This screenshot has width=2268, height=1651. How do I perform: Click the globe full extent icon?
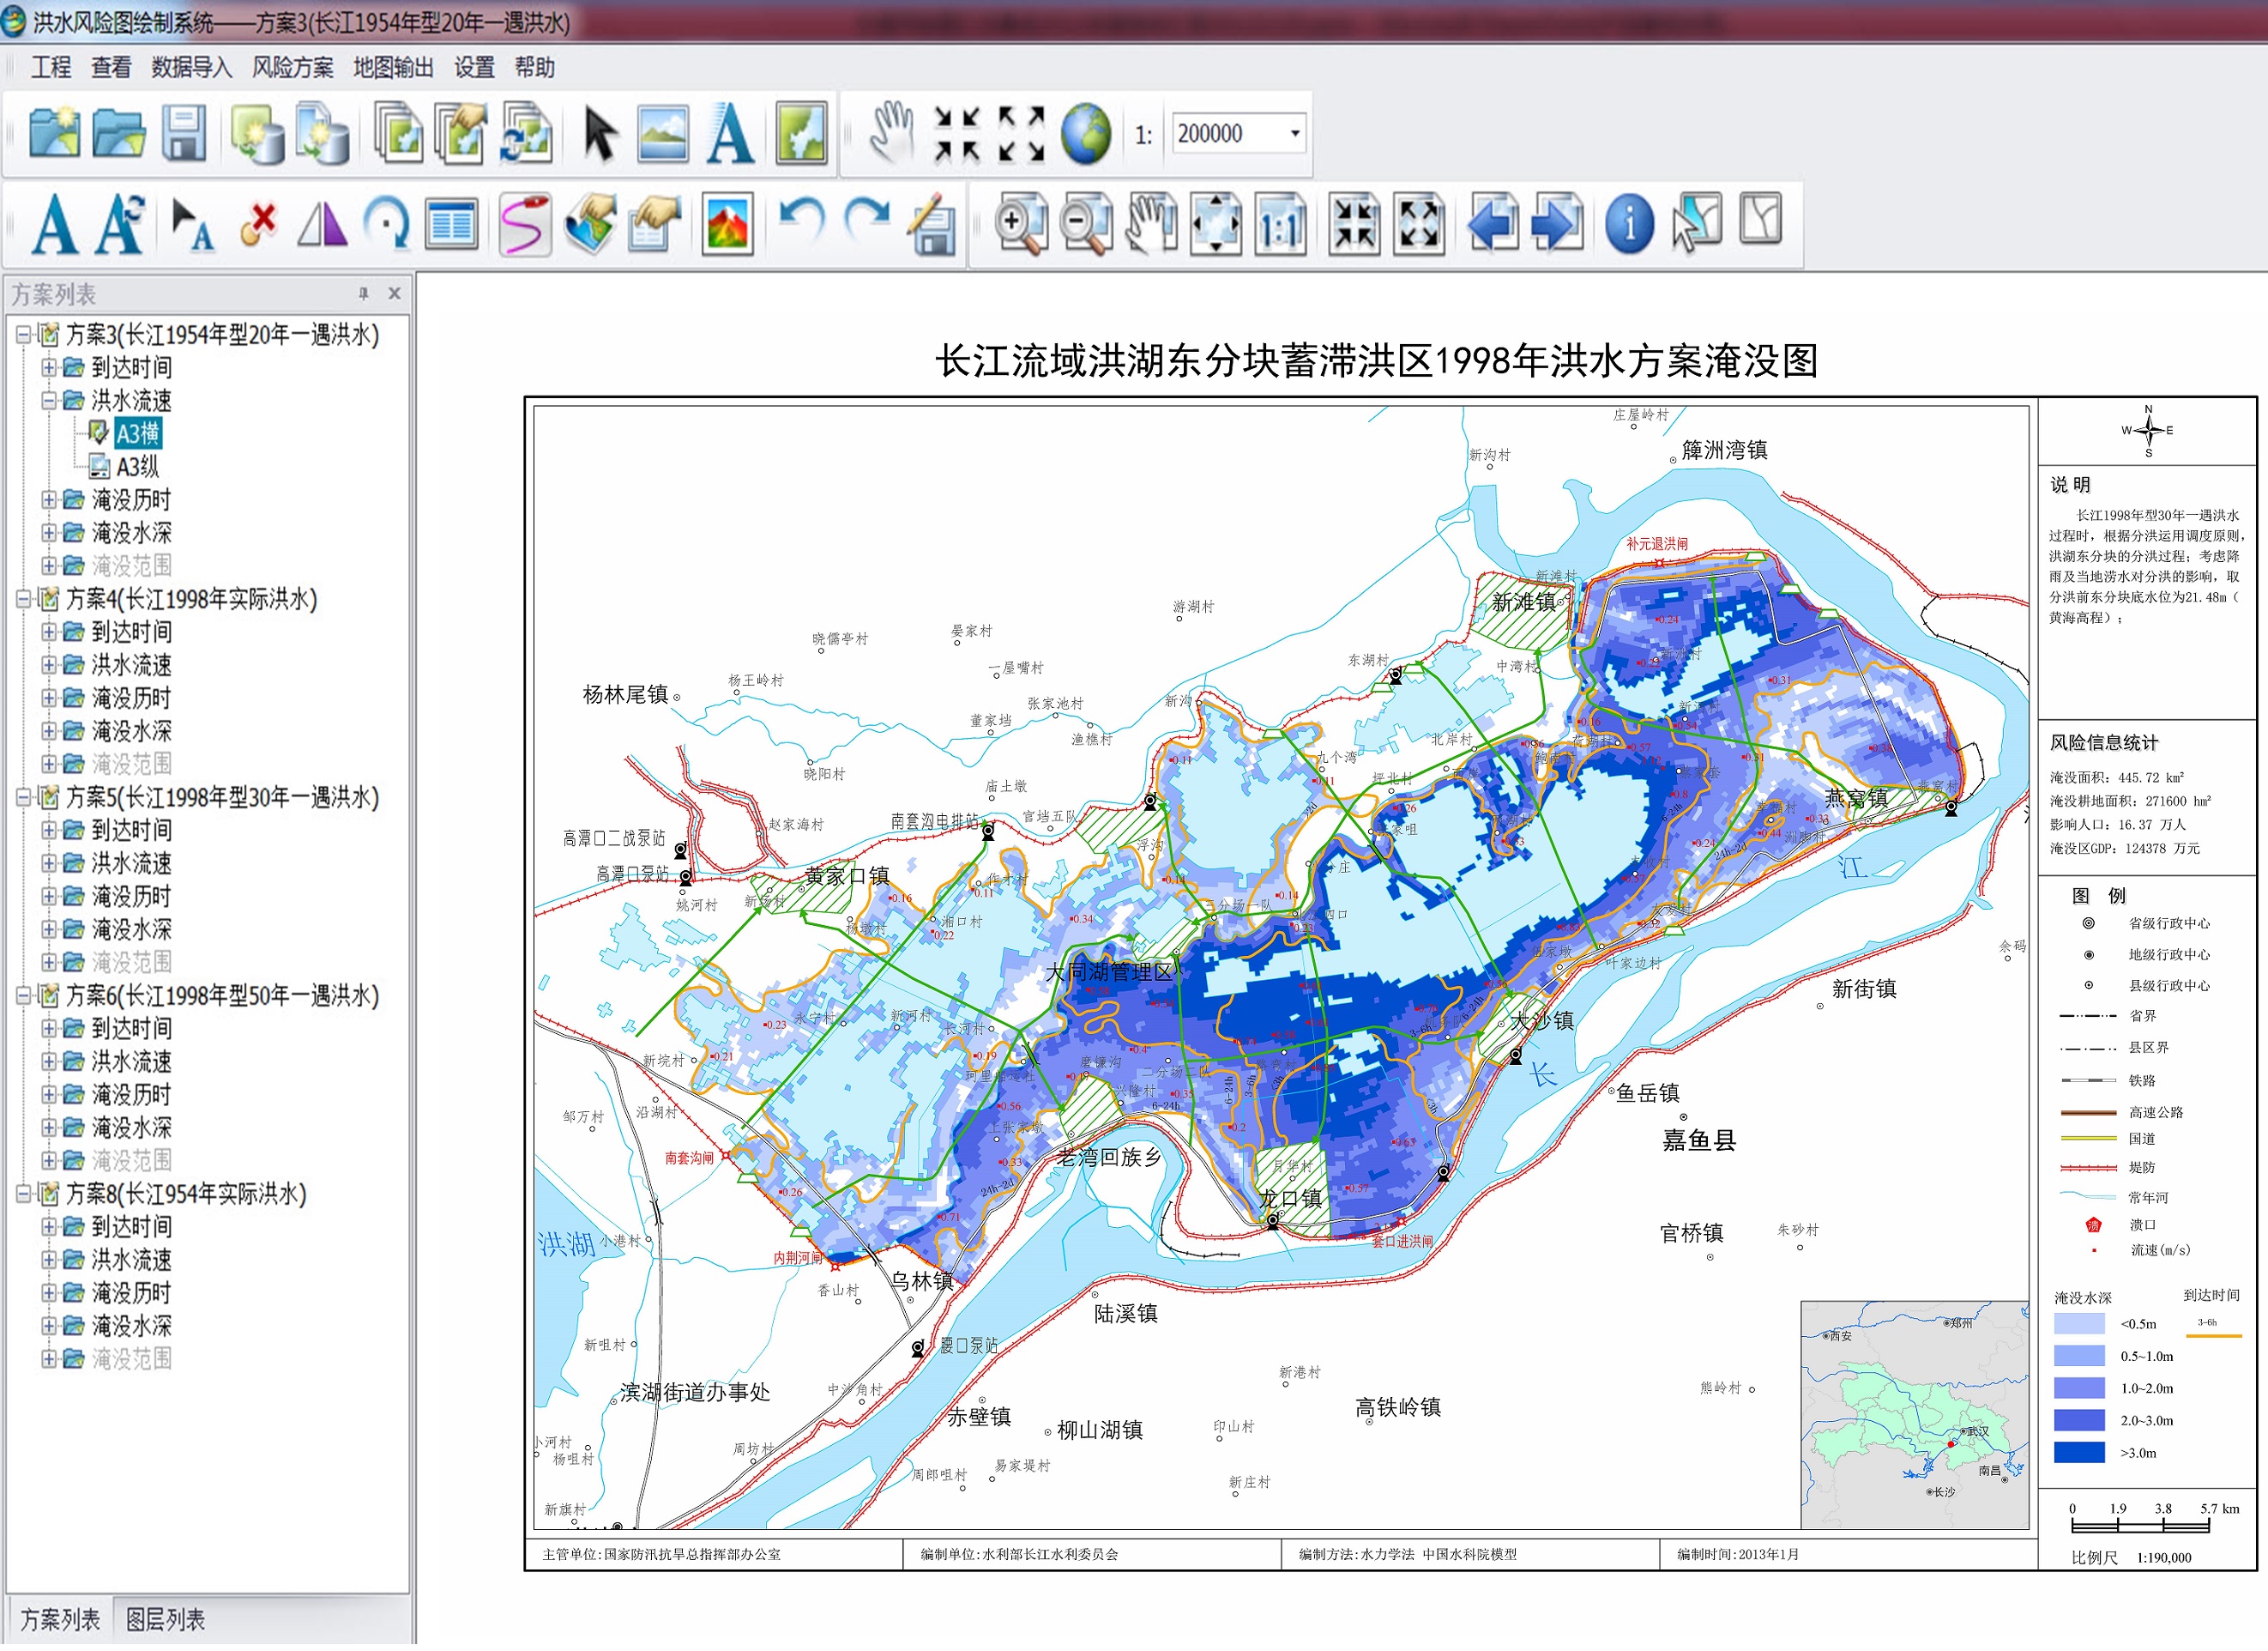click(1085, 133)
